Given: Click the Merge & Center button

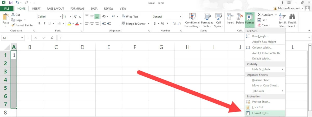Looking at the screenshot, I should [135, 24].
